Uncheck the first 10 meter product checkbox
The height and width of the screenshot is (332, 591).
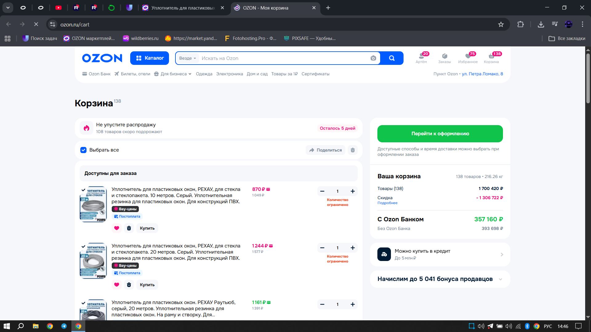click(x=83, y=190)
